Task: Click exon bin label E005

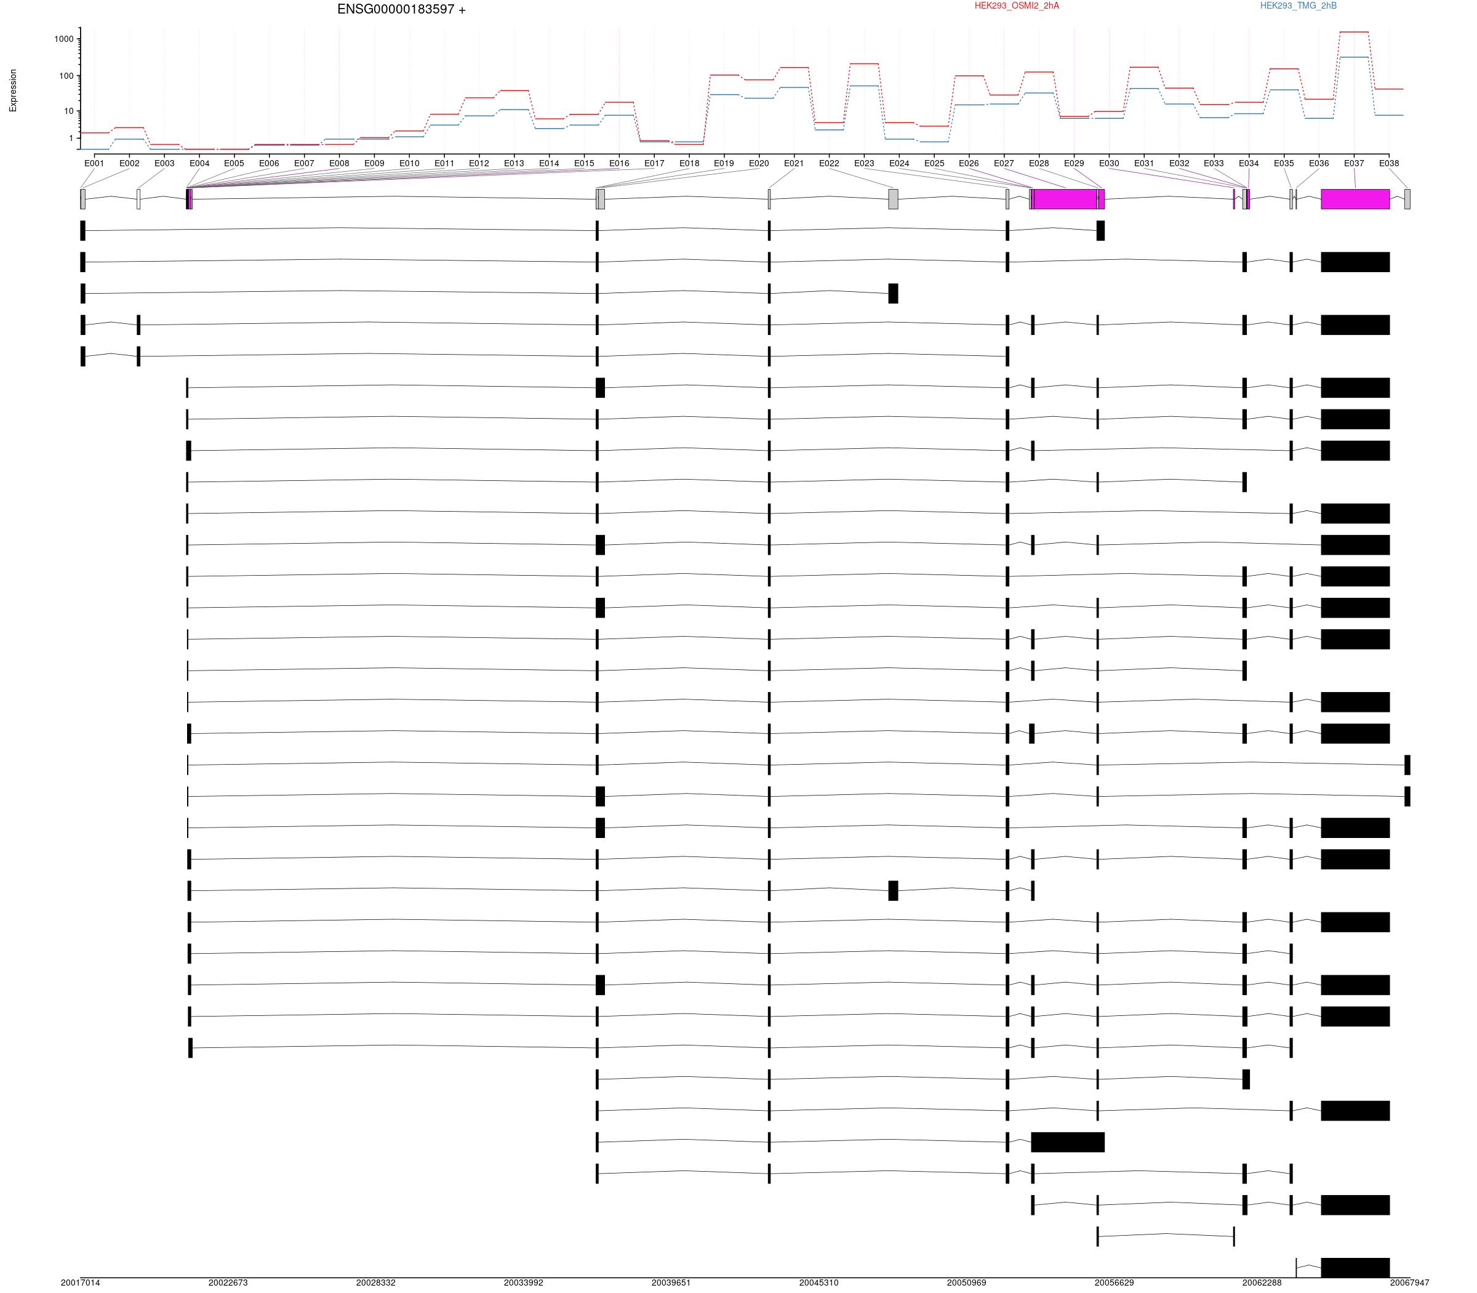Action: coord(234,164)
